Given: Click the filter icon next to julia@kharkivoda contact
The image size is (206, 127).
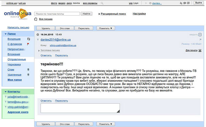Looking at the screenshot, I should (x=6, y=97).
